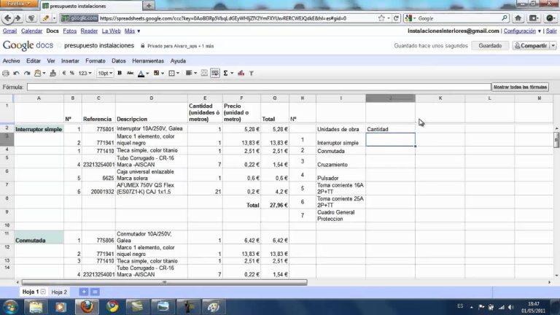The image size is (560, 315).
Task: Toggle bold formatting with B icon
Action: coord(120,73)
